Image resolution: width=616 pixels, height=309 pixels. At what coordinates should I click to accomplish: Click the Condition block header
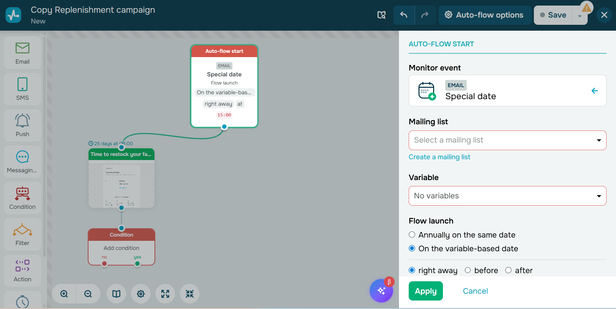tap(121, 235)
